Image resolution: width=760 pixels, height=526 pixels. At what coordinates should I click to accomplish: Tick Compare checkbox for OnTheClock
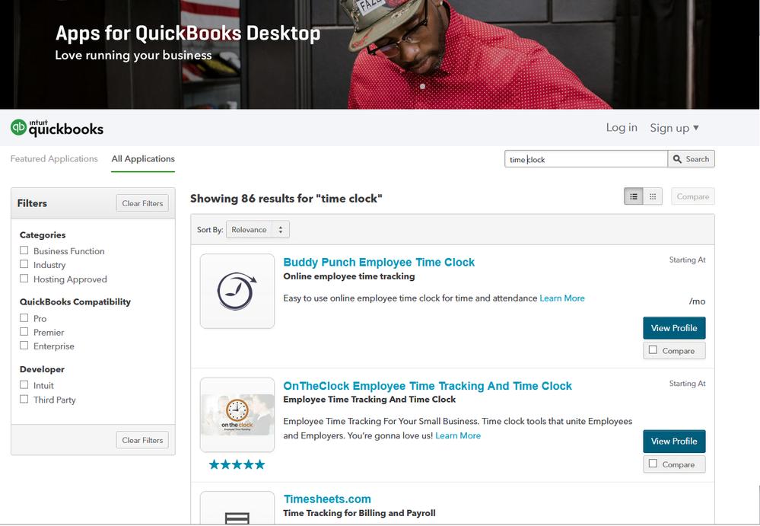653,464
